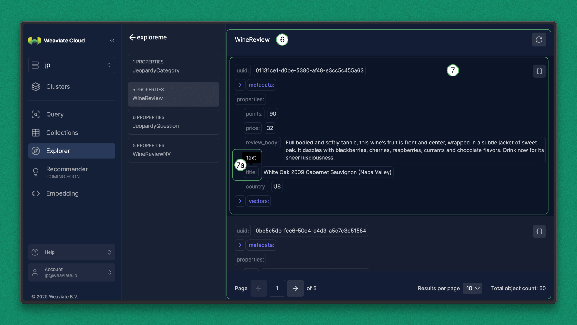Open the Account jp@weaviate.io menu

tap(72, 272)
